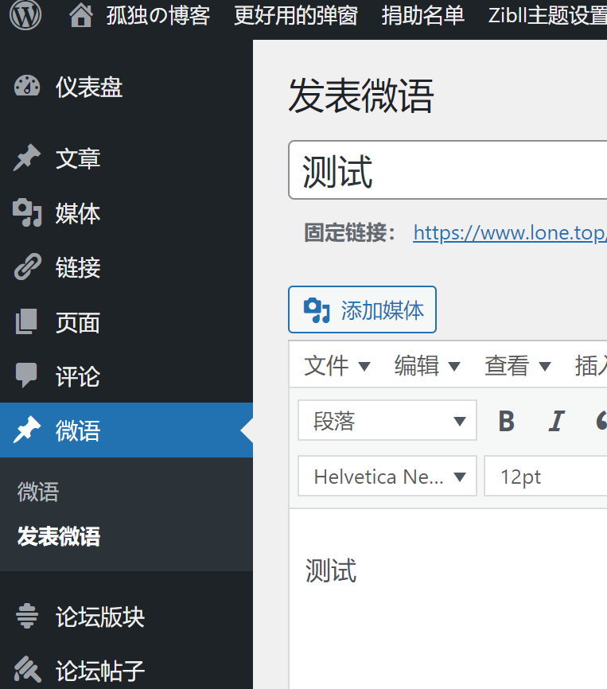
Task: Open the media icon for 媒体
Action: tap(27, 212)
